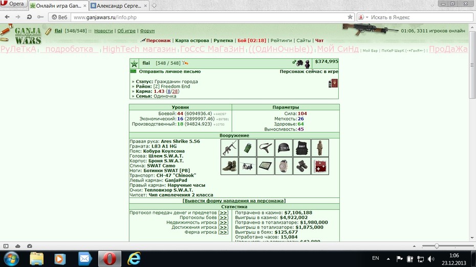Open Windows Explorer from taskbar

(x=37, y=259)
